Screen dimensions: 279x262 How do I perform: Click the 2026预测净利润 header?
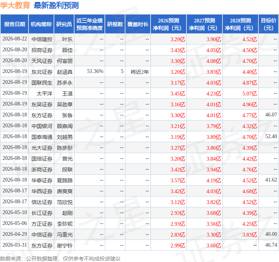[169, 24]
